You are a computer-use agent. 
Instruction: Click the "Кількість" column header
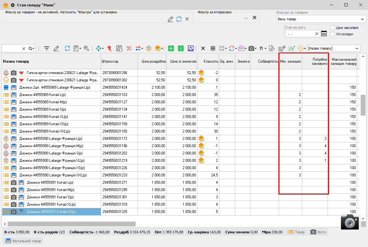pyautogui.click(x=208, y=61)
